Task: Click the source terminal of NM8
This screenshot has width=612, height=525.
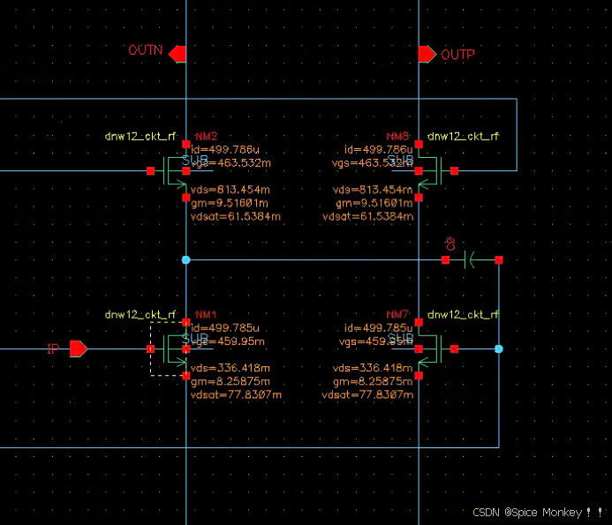Action: pos(419,198)
